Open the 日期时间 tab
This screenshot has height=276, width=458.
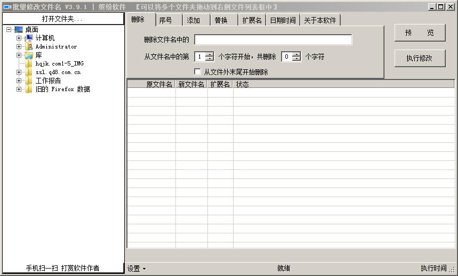[x=283, y=20]
